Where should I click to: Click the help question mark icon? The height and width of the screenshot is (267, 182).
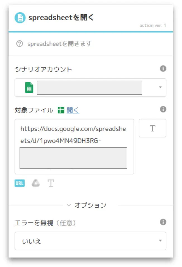(20, 44)
